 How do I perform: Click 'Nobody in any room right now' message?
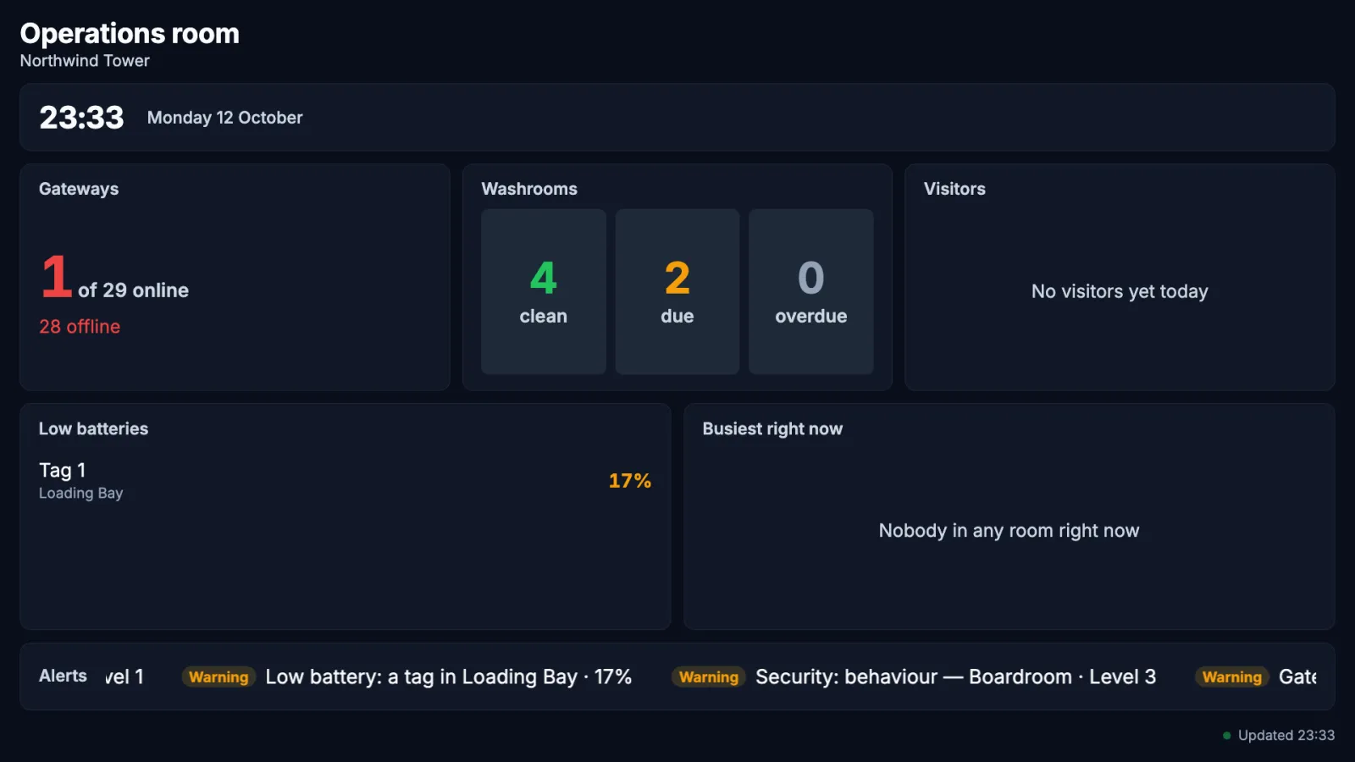click(1009, 531)
